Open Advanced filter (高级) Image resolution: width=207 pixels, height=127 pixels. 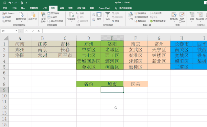(x=116, y=21)
